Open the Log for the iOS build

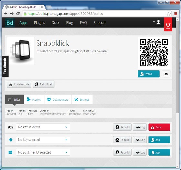point(140,127)
